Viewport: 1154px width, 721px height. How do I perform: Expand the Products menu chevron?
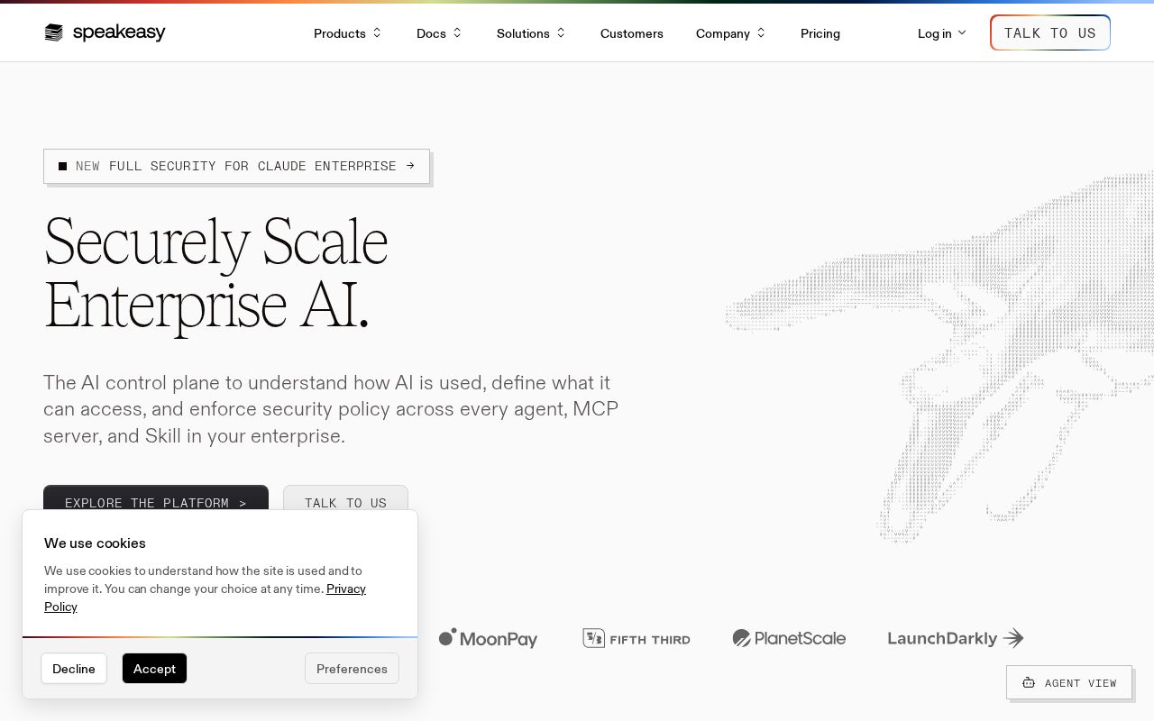click(x=377, y=33)
